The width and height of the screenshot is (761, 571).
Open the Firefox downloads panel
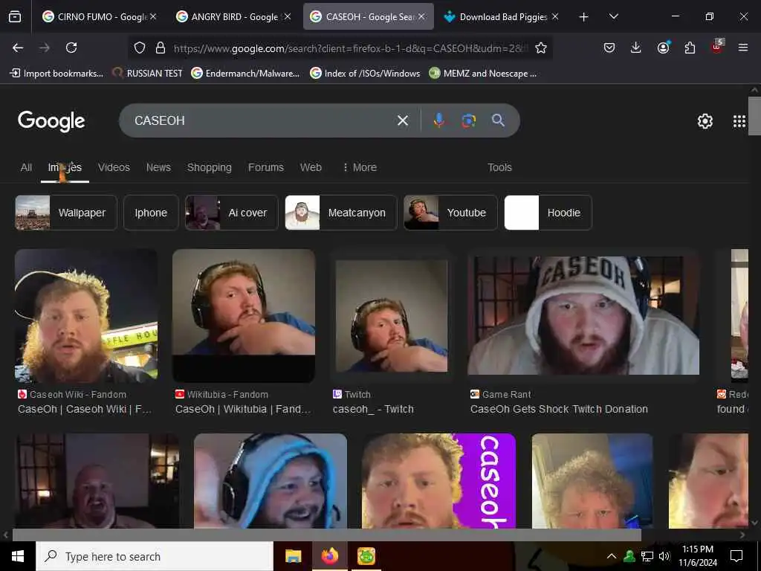[636, 48]
